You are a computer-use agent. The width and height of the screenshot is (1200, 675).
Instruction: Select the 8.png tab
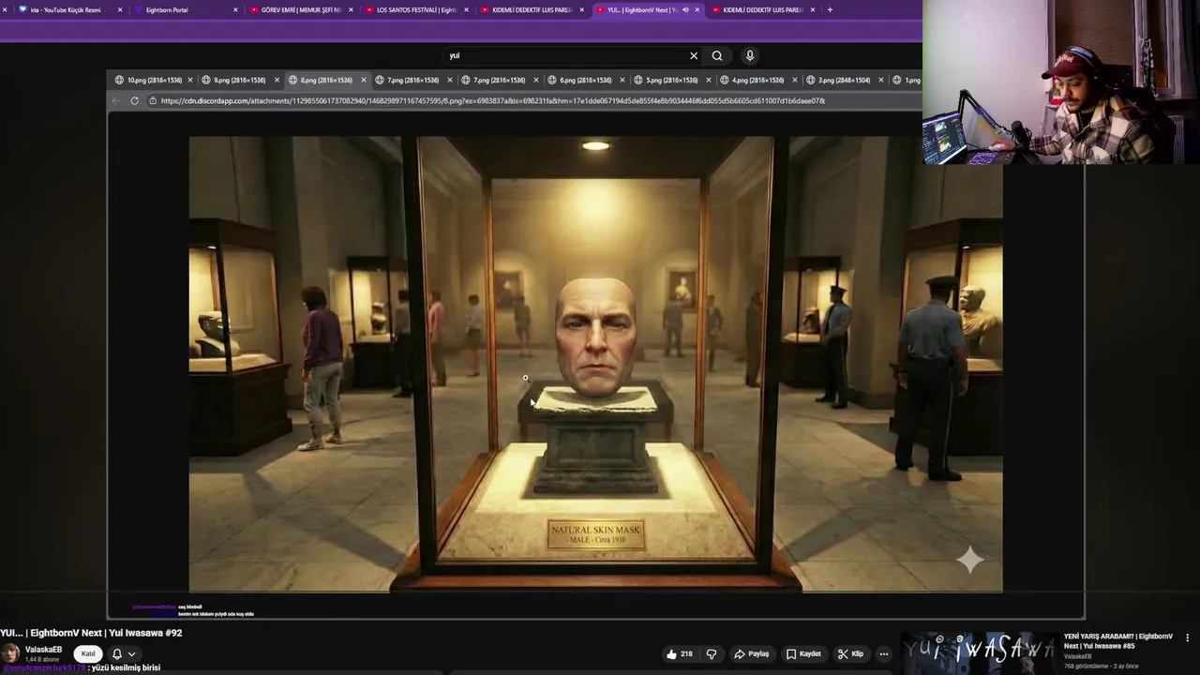coord(325,80)
